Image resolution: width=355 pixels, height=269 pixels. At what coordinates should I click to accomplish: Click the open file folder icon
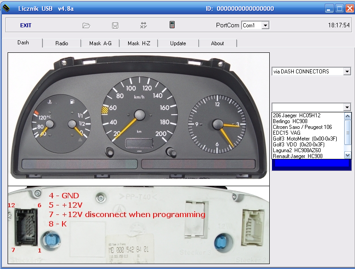pos(86,26)
